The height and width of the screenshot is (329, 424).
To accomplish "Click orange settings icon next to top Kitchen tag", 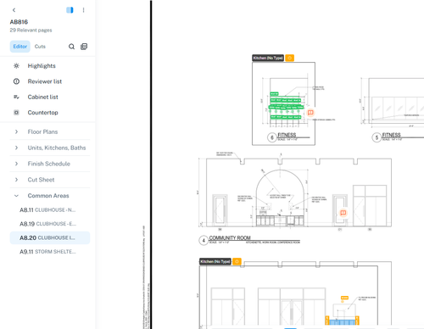I will point(289,58).
